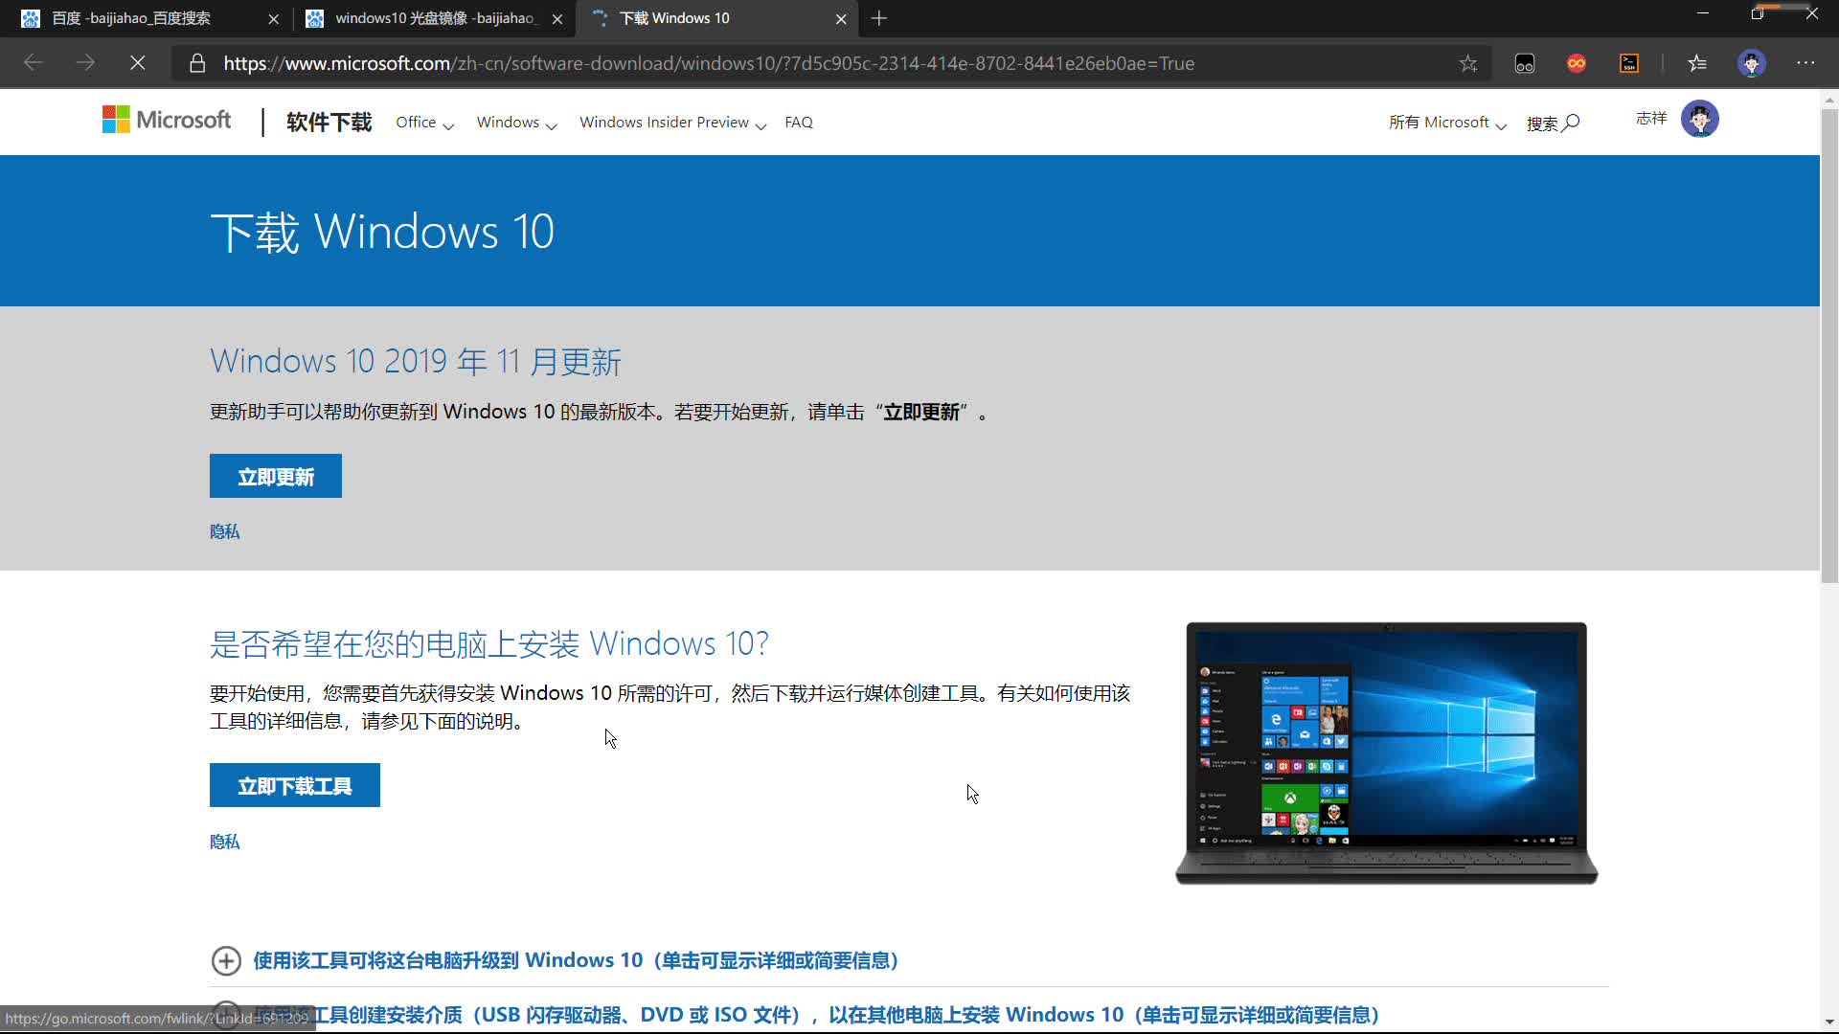Close the 百度 baijiahao search tab

[x=273, y=18]
